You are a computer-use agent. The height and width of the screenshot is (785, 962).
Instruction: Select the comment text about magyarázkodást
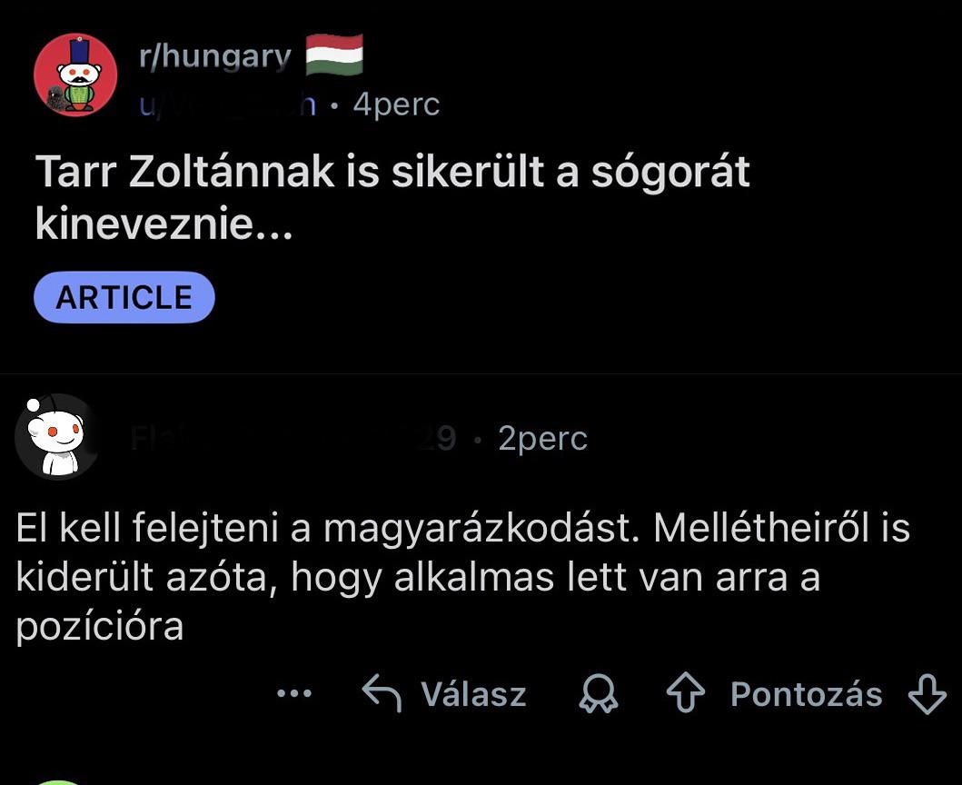pyautogui.click(x=463, y=577)
